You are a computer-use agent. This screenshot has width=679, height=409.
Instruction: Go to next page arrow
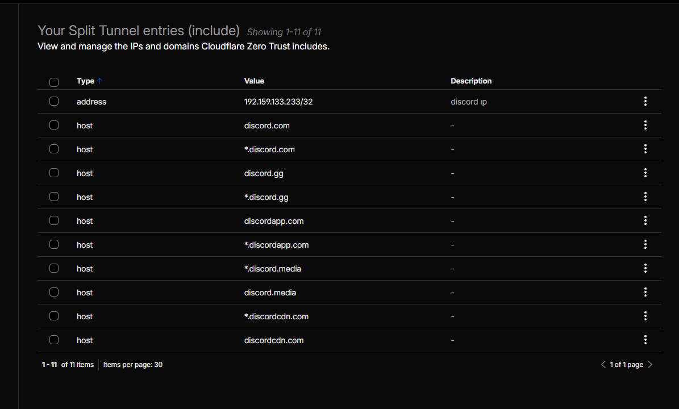pyautogui.click(x=650, y=365)
